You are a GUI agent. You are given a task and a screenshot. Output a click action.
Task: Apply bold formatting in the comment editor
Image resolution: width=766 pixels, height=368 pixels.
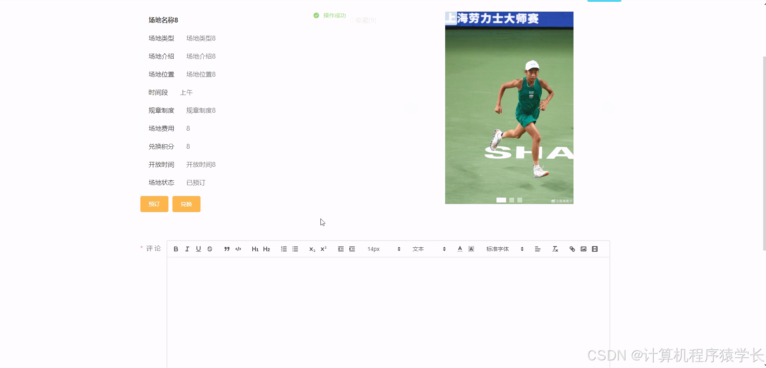(x=176, y=249)
